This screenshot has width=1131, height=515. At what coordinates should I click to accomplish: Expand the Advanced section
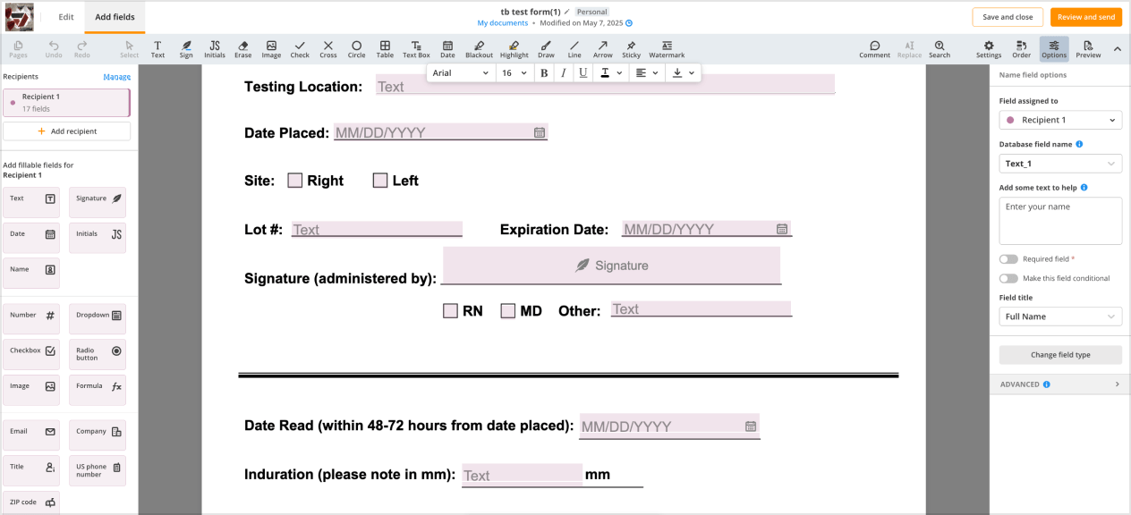1060,384
